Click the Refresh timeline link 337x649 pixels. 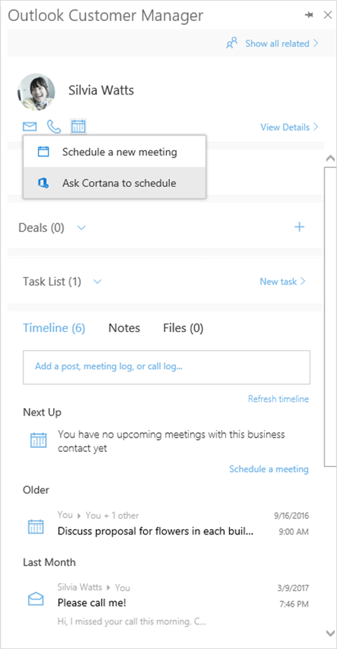pos(278,399)
